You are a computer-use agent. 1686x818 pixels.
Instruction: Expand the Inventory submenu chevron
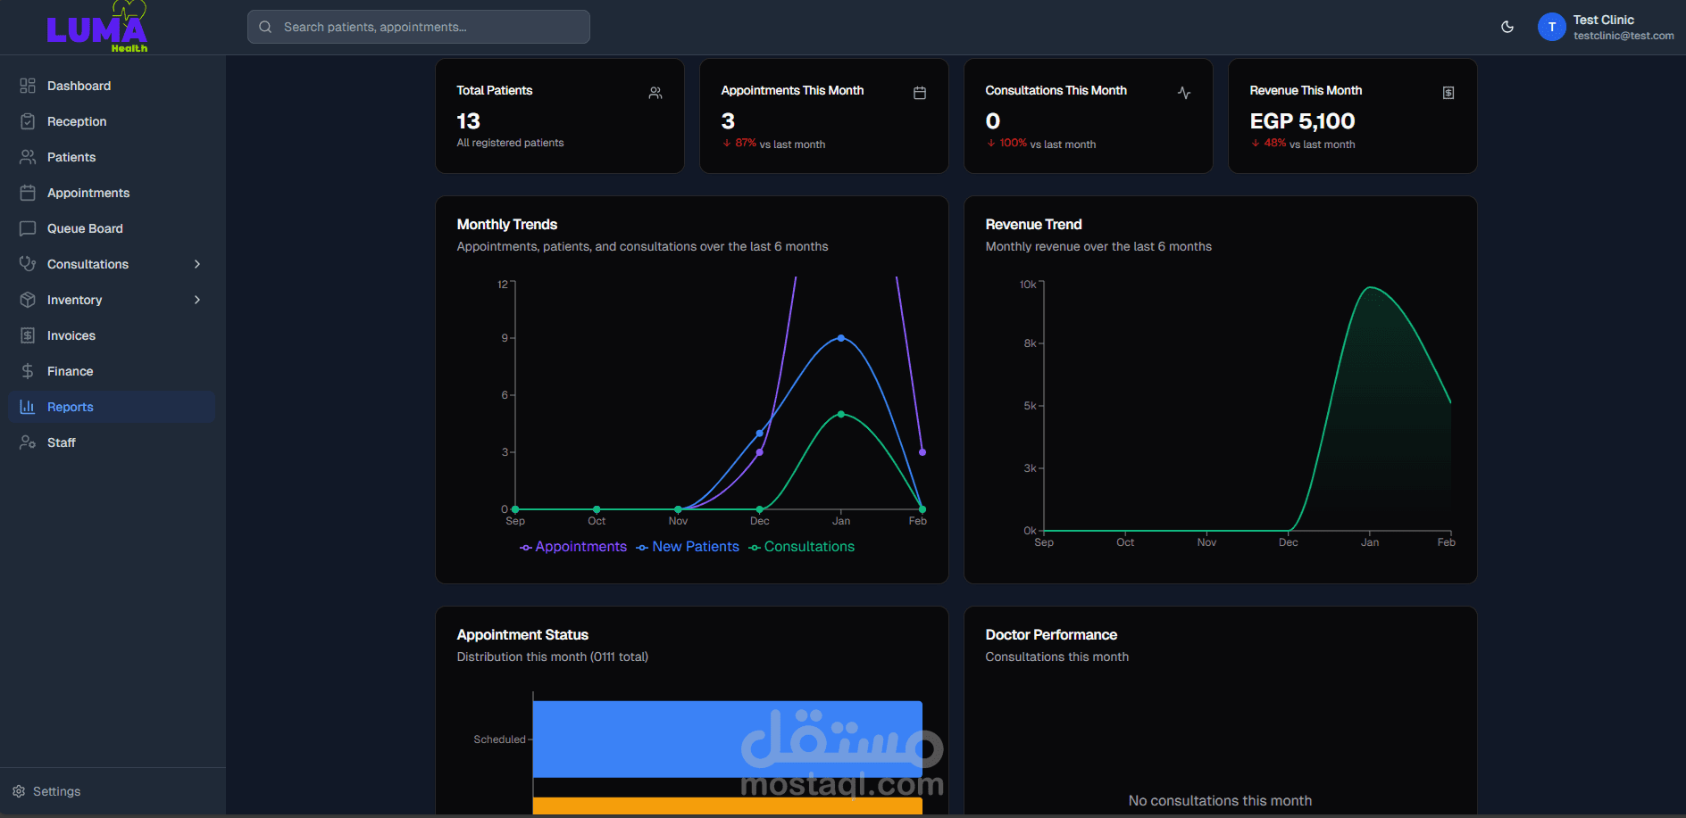(x=197, y=300)
